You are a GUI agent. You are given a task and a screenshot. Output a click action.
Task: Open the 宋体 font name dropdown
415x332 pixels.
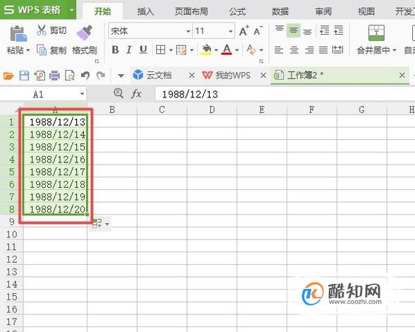[x=188, y=31]
